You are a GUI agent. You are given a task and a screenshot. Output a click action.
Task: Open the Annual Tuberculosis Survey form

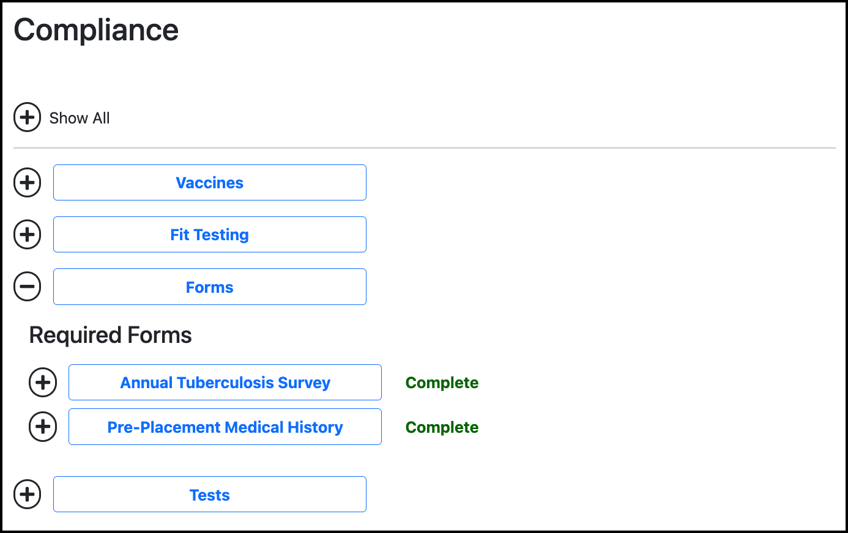click(x=225, y=382)
